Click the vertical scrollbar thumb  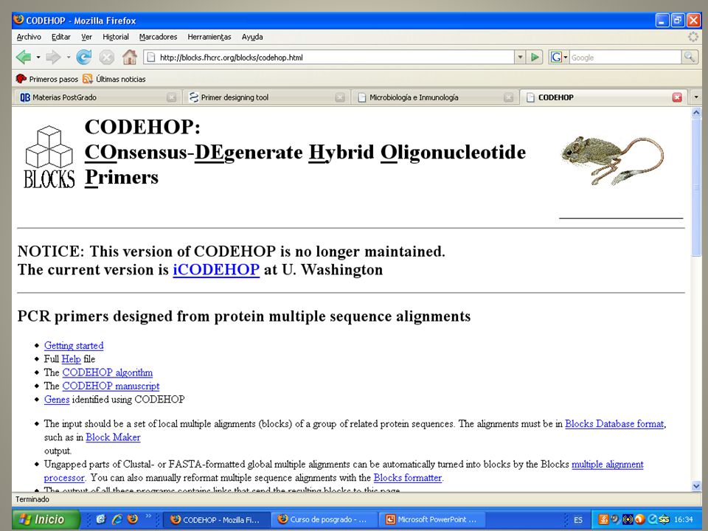(695, 187)
